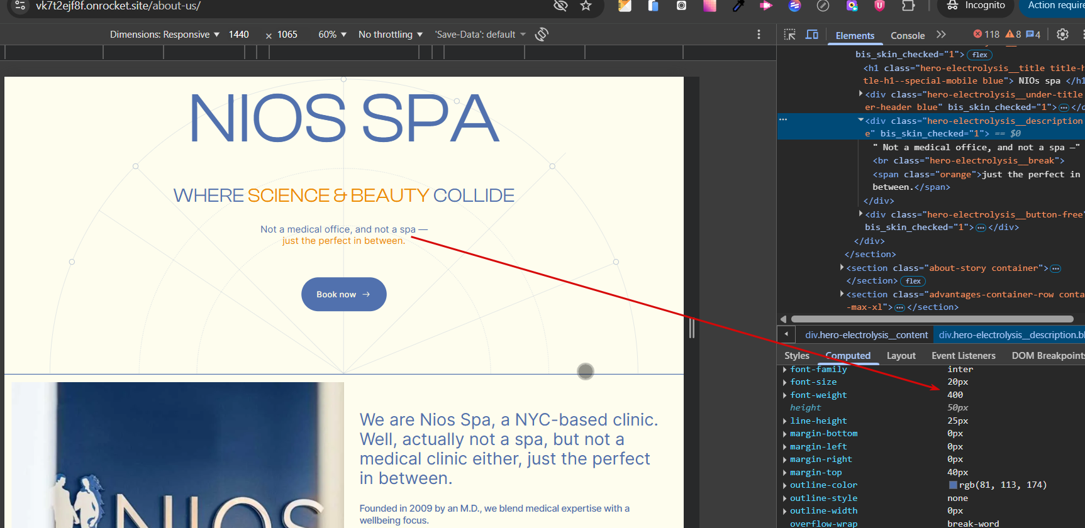This screenshot has height=528, width=1085.
Task: Click the crossed-out eye icon in address bar
Action: [560, 6]
